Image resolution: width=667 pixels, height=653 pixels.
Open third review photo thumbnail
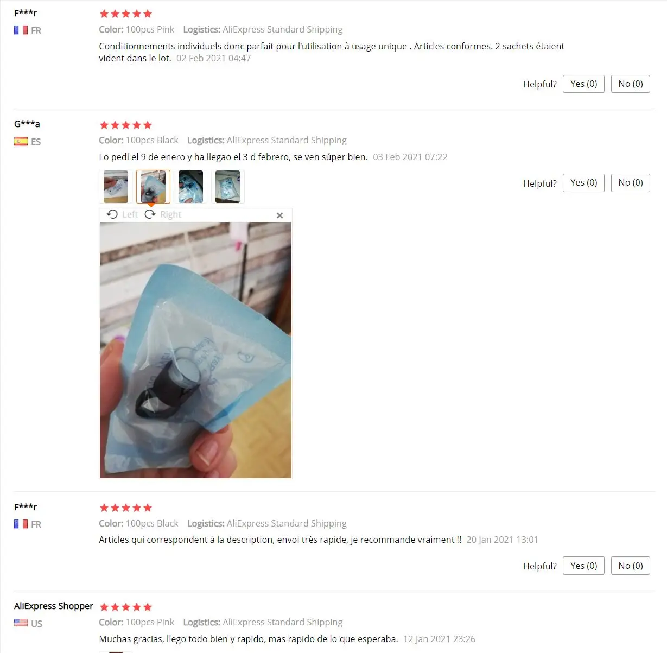190,187
